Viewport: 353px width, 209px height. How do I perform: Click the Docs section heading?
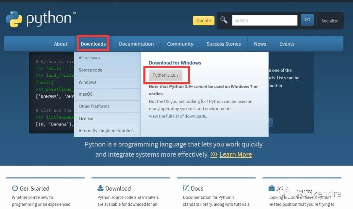tap(197, 188)
